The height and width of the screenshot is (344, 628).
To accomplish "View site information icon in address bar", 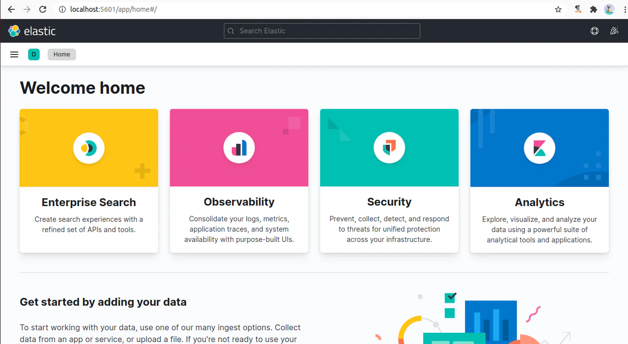I will click(62, 9).
